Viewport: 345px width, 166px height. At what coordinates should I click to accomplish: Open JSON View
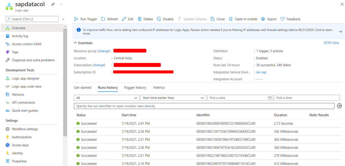coord(331,43)
